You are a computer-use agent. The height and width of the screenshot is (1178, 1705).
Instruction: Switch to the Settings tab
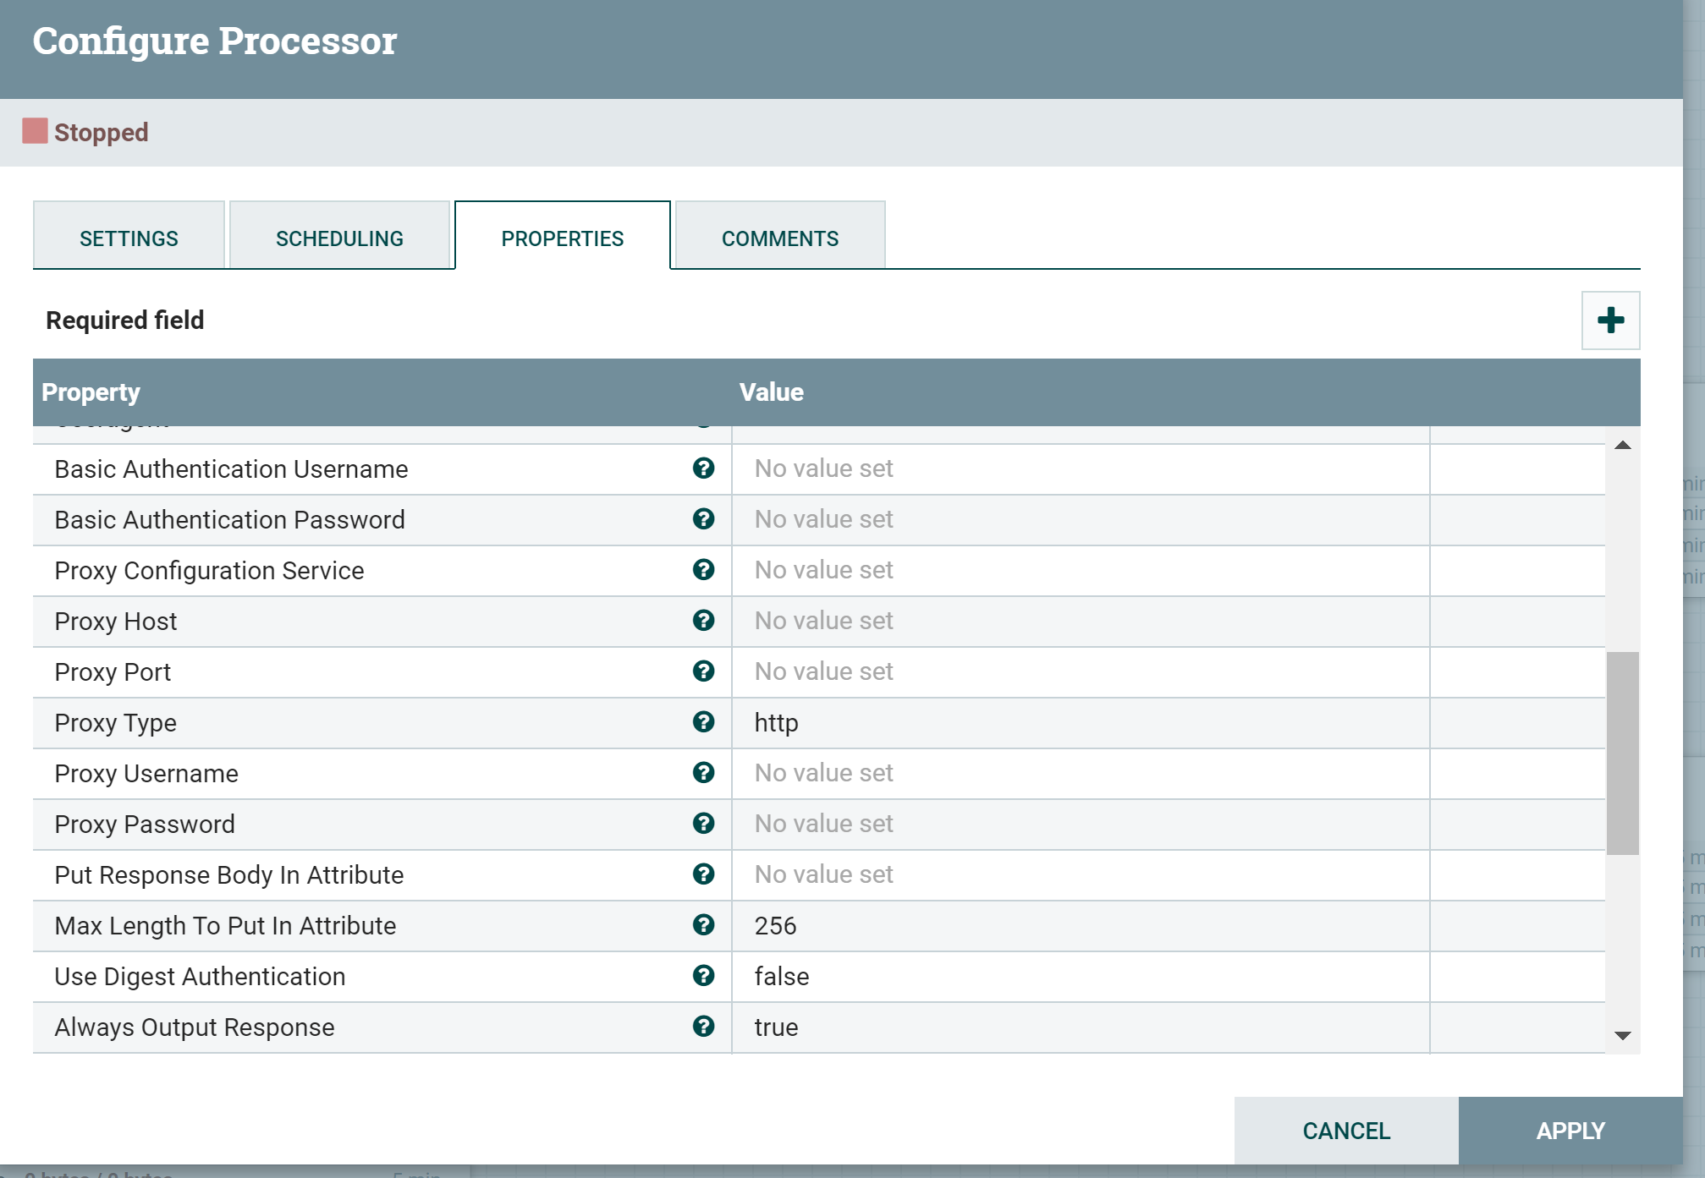129,237
